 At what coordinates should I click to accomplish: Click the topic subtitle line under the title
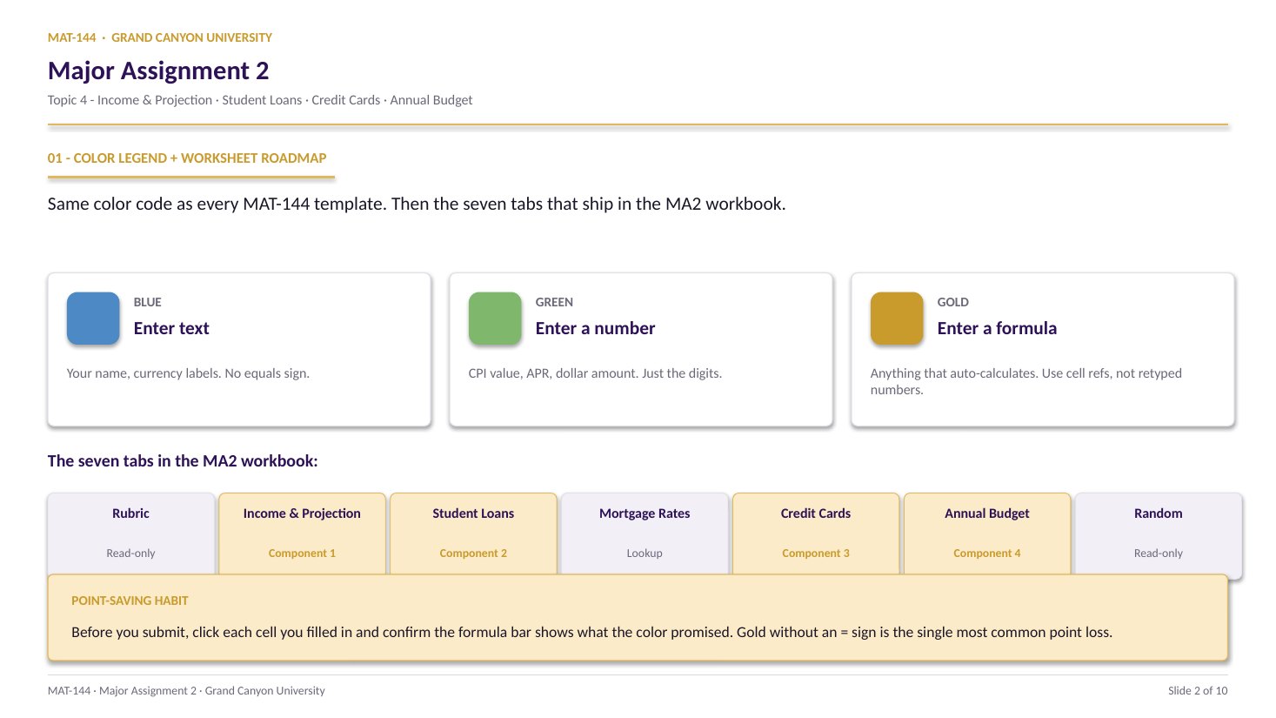click(x=260, y=100)
